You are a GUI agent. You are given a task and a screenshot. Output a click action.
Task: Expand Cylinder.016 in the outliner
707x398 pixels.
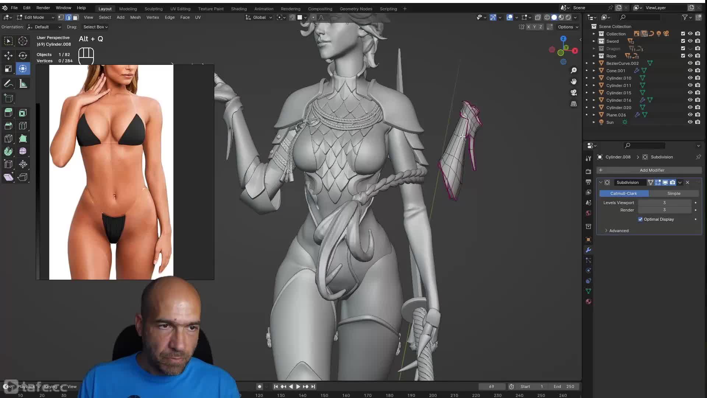click(x=594, y=100)
